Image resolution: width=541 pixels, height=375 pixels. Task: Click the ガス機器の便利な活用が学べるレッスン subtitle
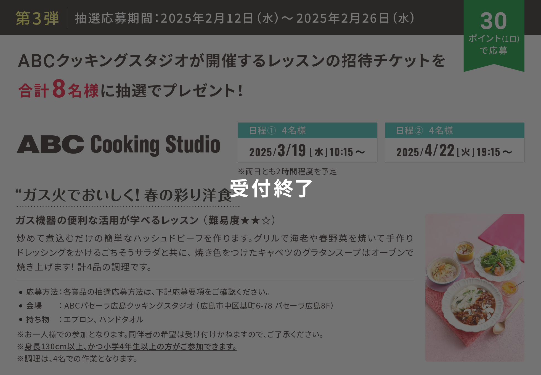click(107, 220)
